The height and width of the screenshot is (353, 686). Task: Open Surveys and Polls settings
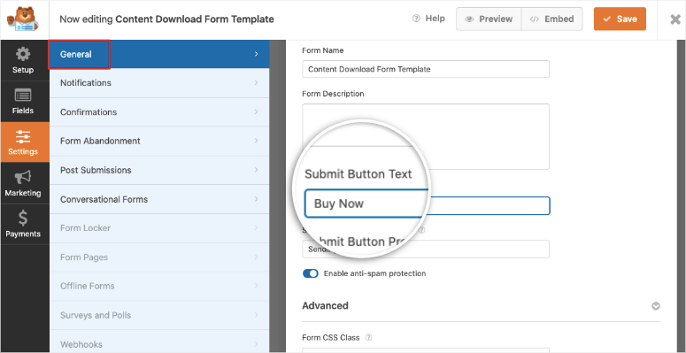[159, 315]
